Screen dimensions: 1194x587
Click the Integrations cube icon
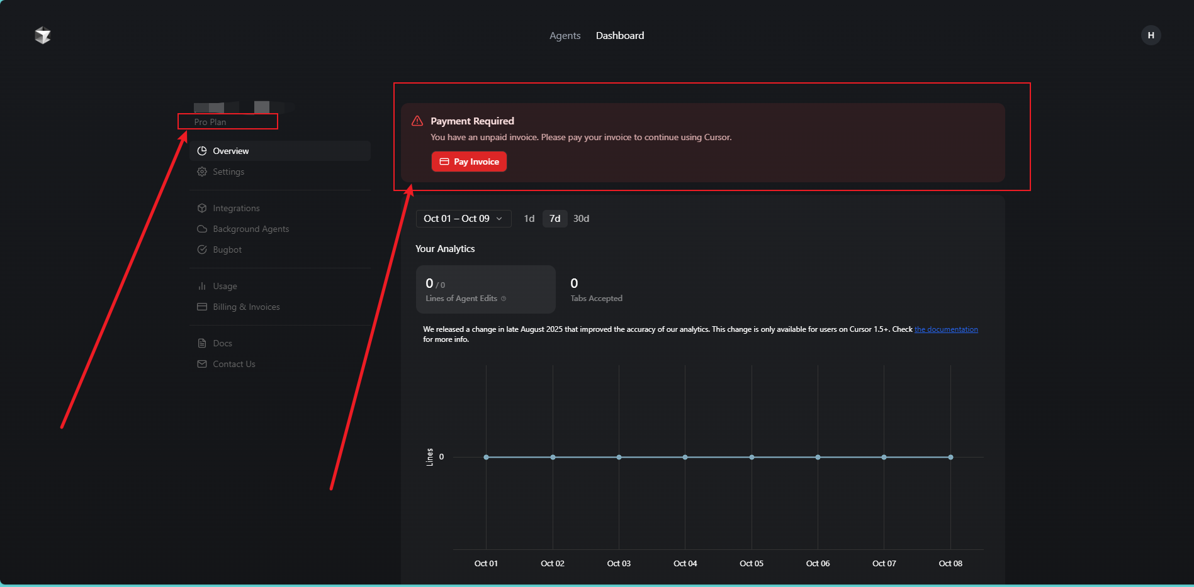(x=202, y=208)
